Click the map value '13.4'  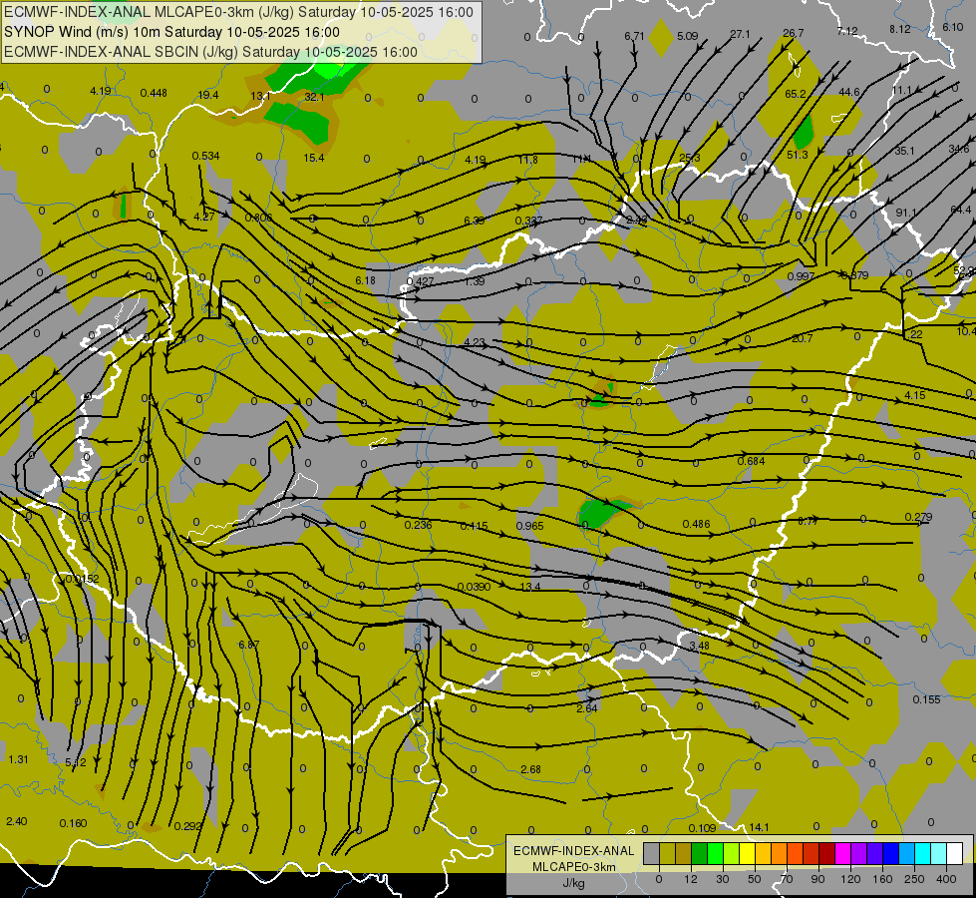530,587
